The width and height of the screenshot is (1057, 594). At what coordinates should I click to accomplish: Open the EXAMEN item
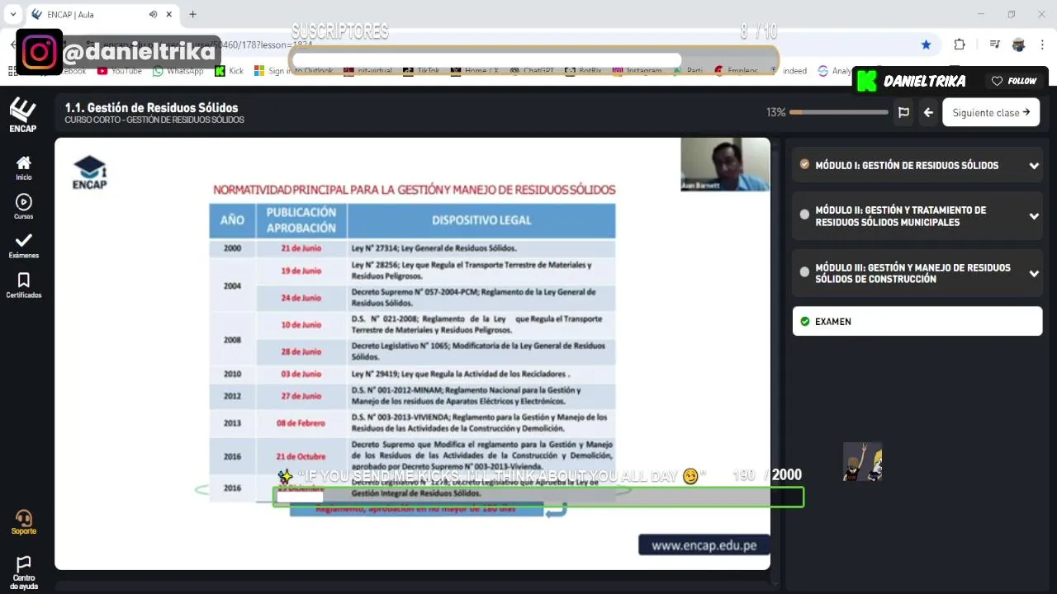917,322
